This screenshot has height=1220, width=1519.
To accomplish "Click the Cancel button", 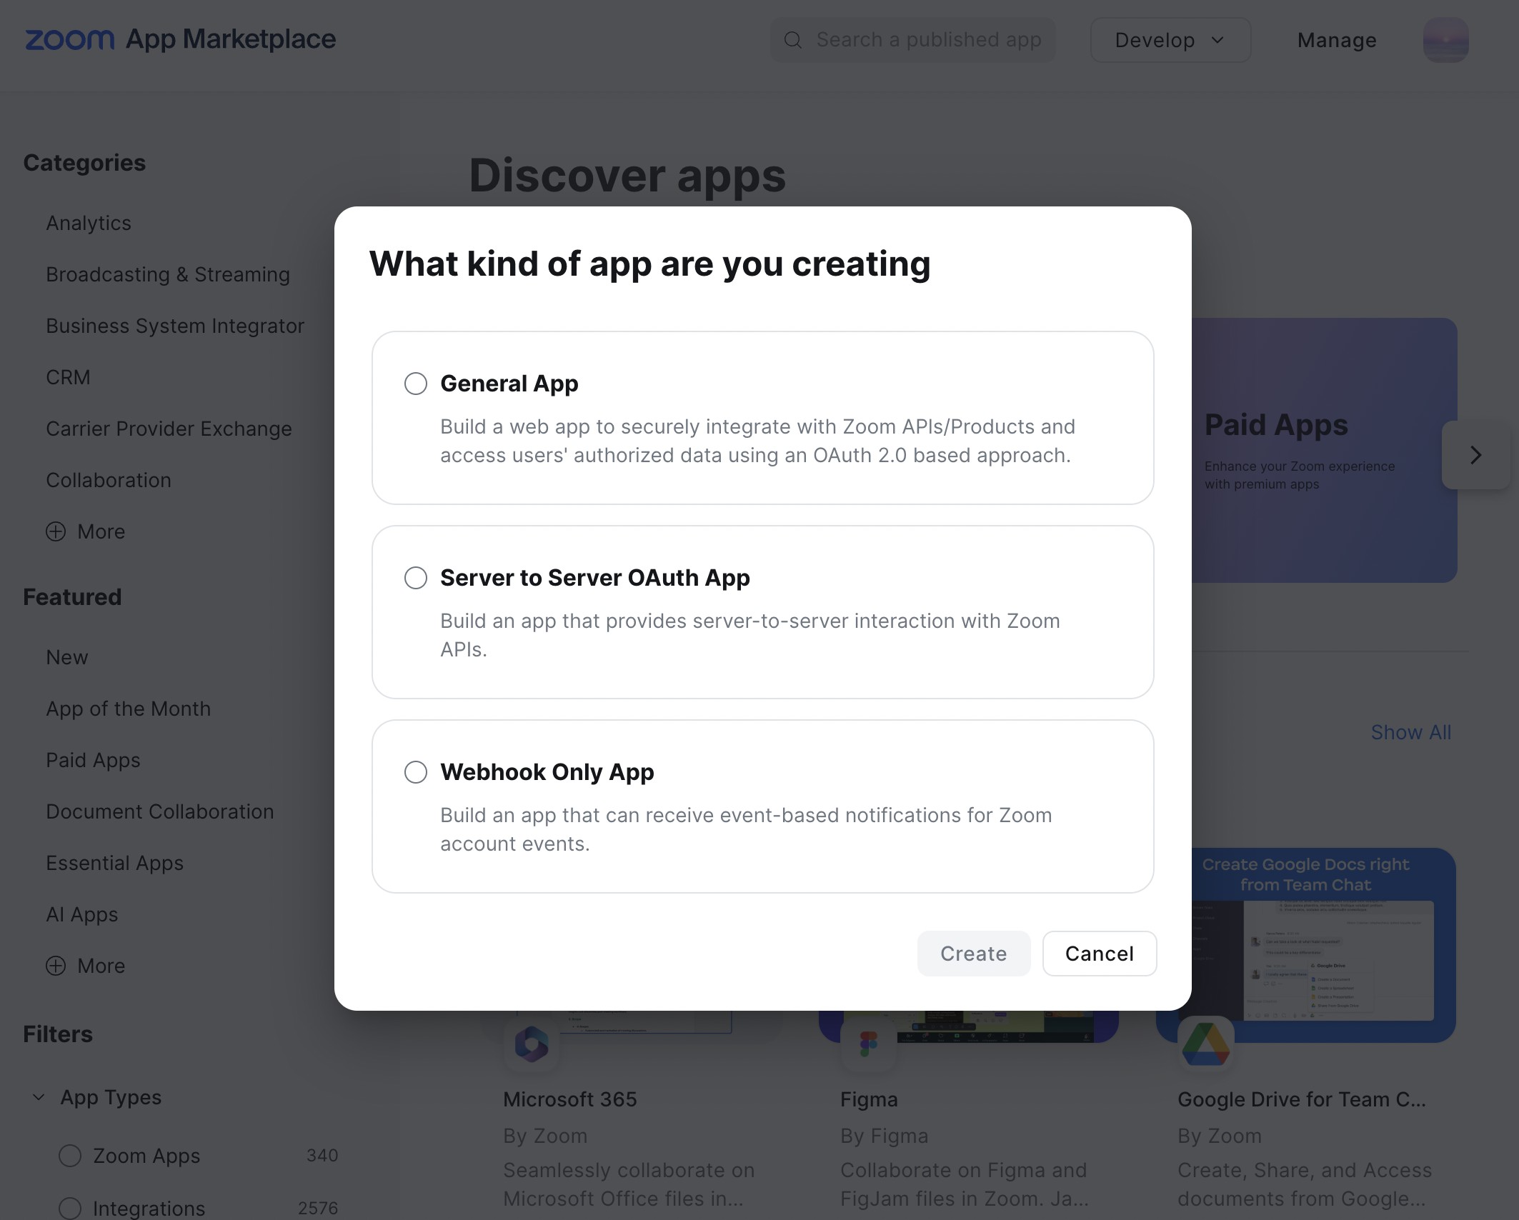I will click(x=1100, y=954).
